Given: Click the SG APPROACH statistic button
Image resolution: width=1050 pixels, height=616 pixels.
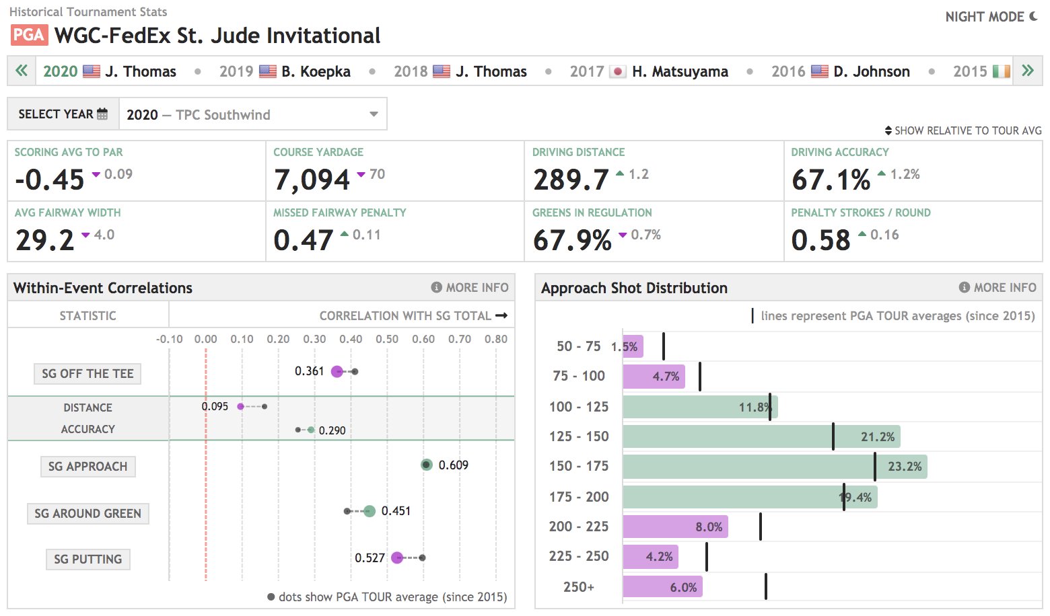Looking at the screenshot, I should tap(87, 466).
